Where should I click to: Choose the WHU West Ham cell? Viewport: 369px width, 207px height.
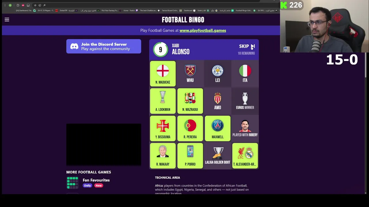coord(190,74)
